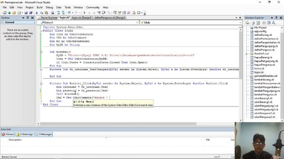Collapse the tb_username_TextChanged sub outline
This screenshot has height=159, width=284.
pos(41,69)
